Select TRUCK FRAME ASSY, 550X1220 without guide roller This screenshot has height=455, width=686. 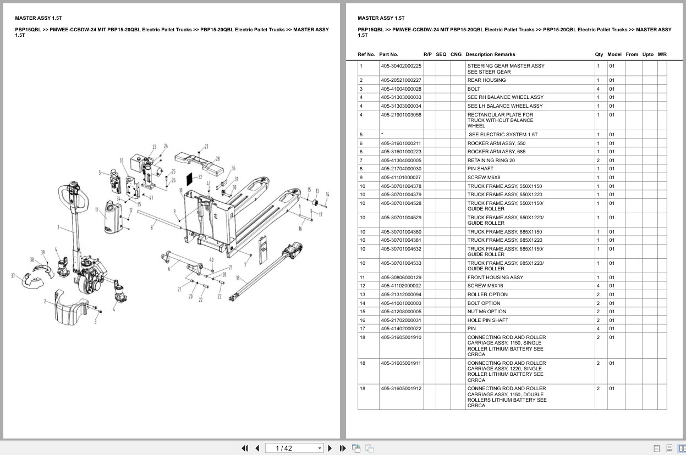[504, 195]
